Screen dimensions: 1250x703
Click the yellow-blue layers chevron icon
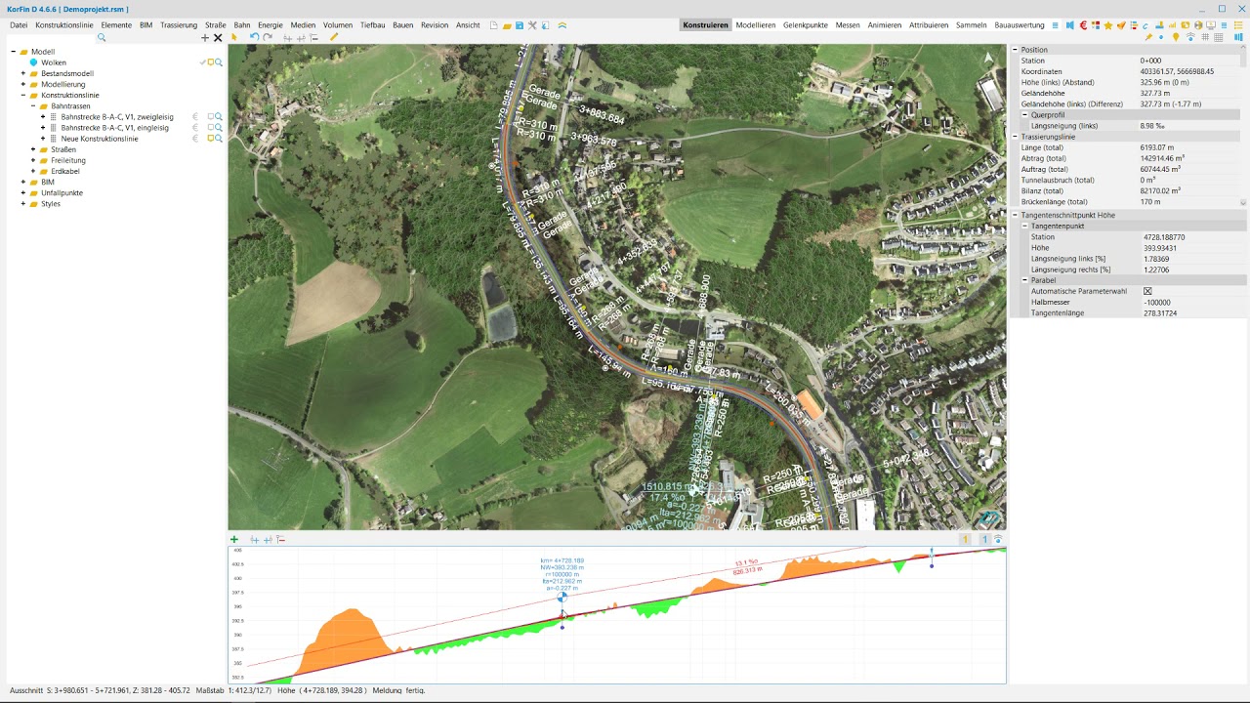pos(562,25)
